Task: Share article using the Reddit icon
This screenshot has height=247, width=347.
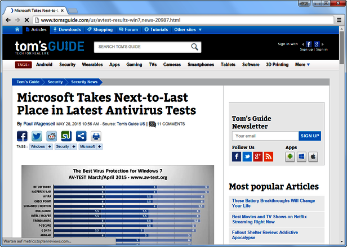Action: click(x=52, y=136)
